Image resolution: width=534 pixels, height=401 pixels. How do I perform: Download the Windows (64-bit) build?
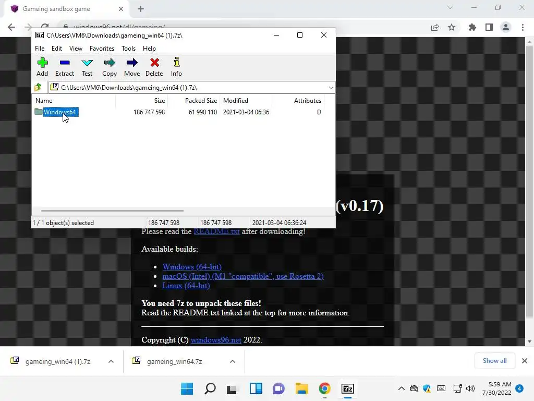192,267
